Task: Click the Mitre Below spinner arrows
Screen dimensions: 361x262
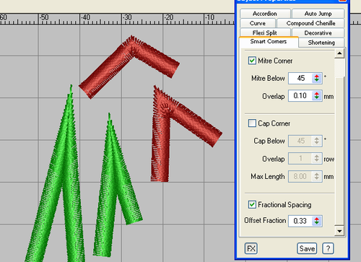Action: tap(316, 78)
